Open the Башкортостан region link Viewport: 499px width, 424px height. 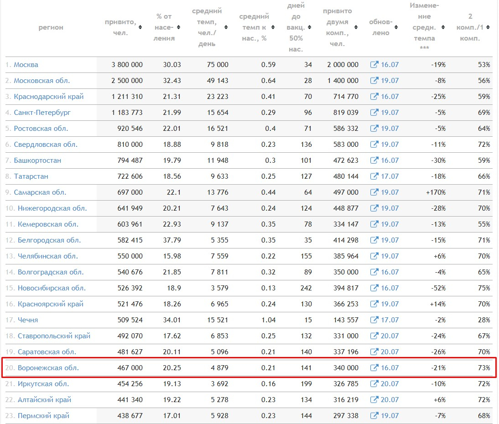click(x=37, y=160)
